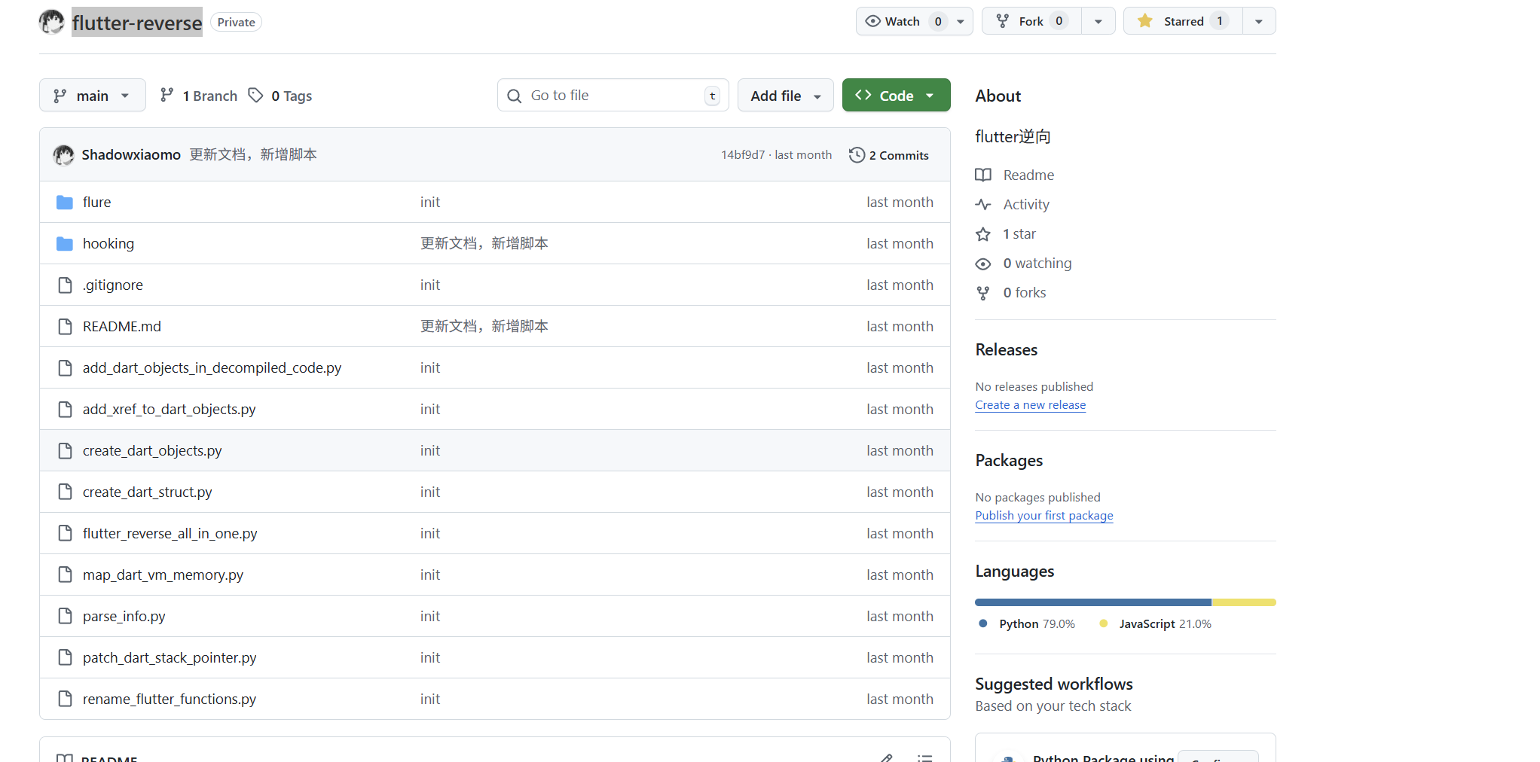Viewport: 1540px width, 762px height.
Task: Click the Packages heading link
Action: (x=1010, y=461)
